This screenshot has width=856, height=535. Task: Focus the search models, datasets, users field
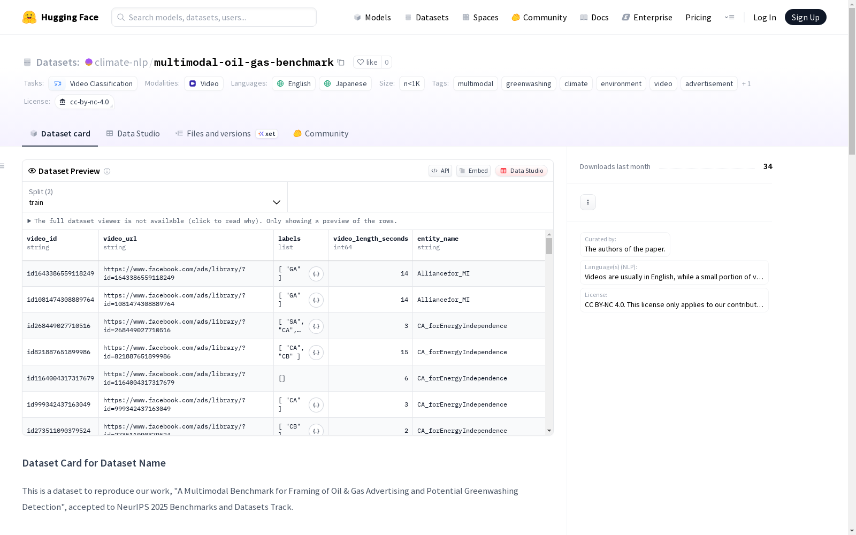coord(214,17)
